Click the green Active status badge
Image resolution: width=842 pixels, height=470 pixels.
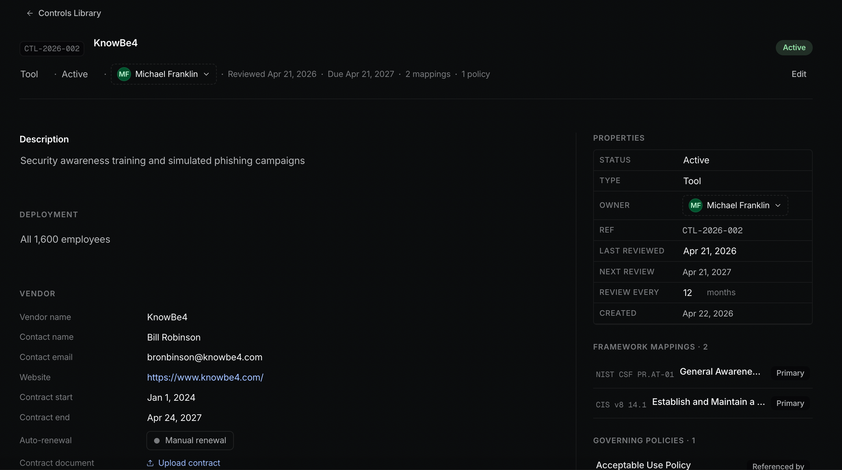point(794,48)
